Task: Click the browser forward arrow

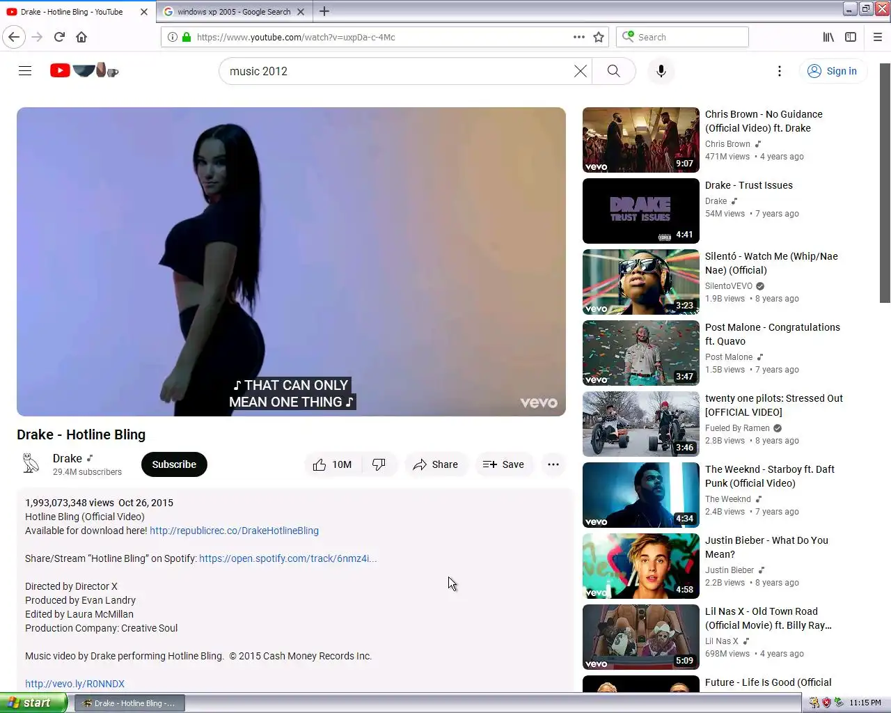Action: [38, 37]
